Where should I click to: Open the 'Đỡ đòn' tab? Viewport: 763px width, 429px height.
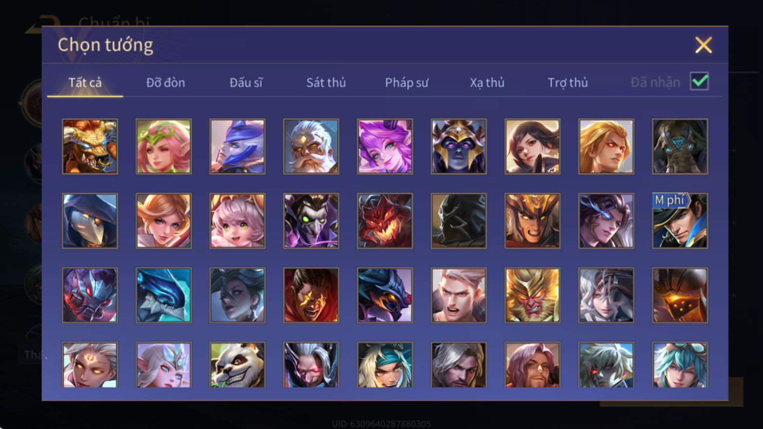pos(165,83)
